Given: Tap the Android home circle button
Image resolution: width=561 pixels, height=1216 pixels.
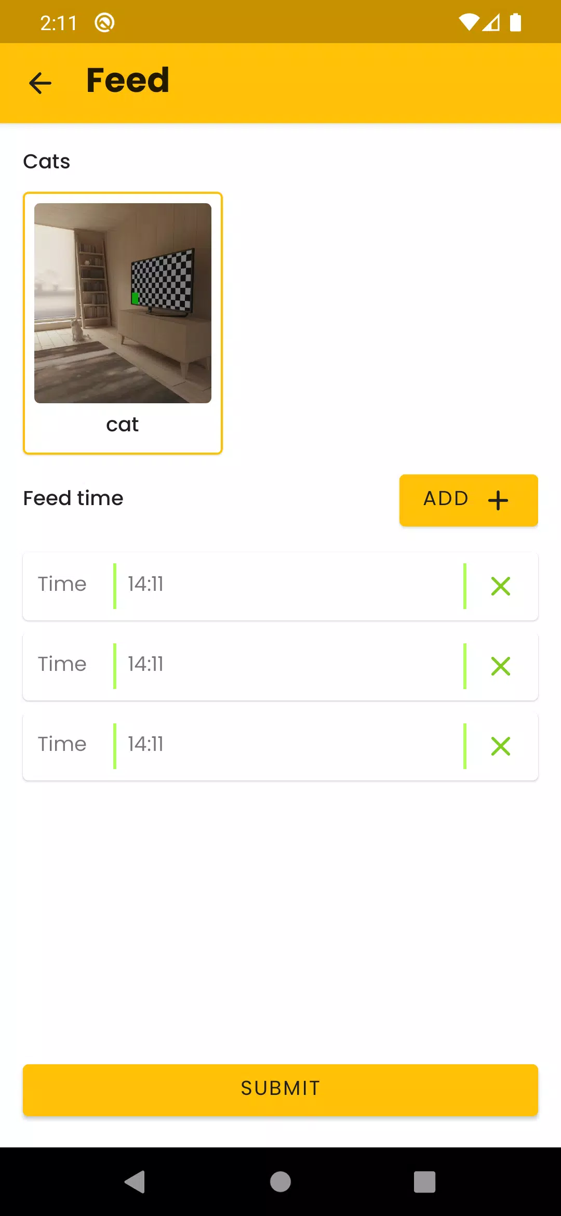Looking at the screenshot, I should click(x=280, y=1182).
